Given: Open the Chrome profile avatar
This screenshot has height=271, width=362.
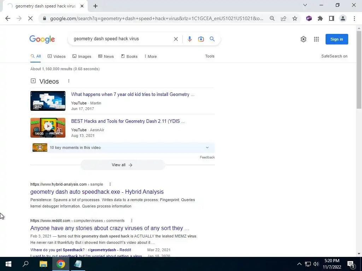Looking at the screenshot, I should (x=343, y=18).
